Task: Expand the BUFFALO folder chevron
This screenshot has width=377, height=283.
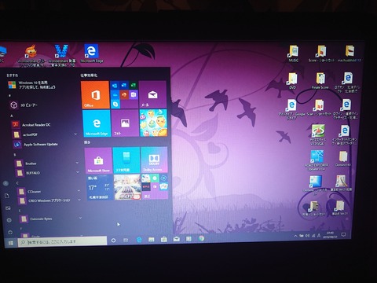Action: (78, 172)
